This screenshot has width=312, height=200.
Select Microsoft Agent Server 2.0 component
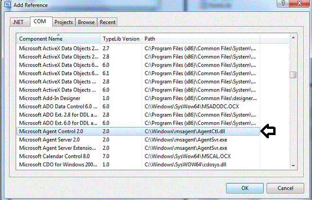(138, 140)
